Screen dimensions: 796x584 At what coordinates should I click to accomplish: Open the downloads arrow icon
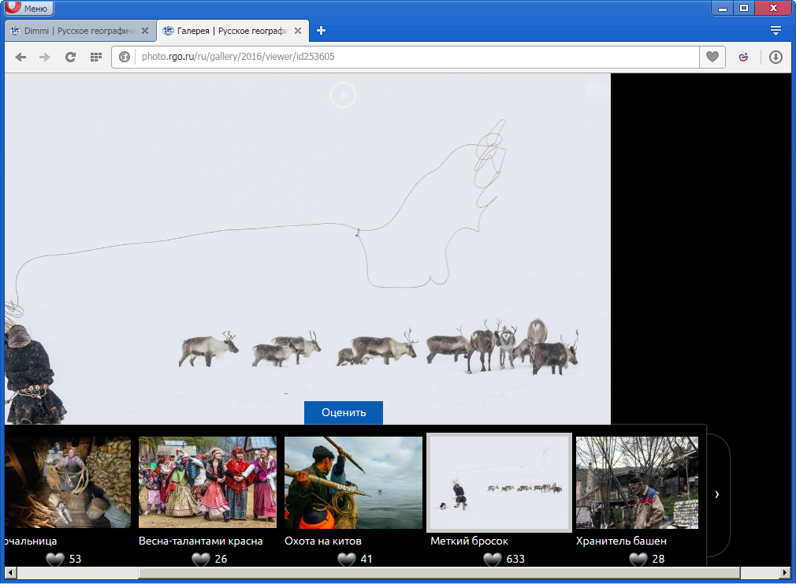point(776,57)
